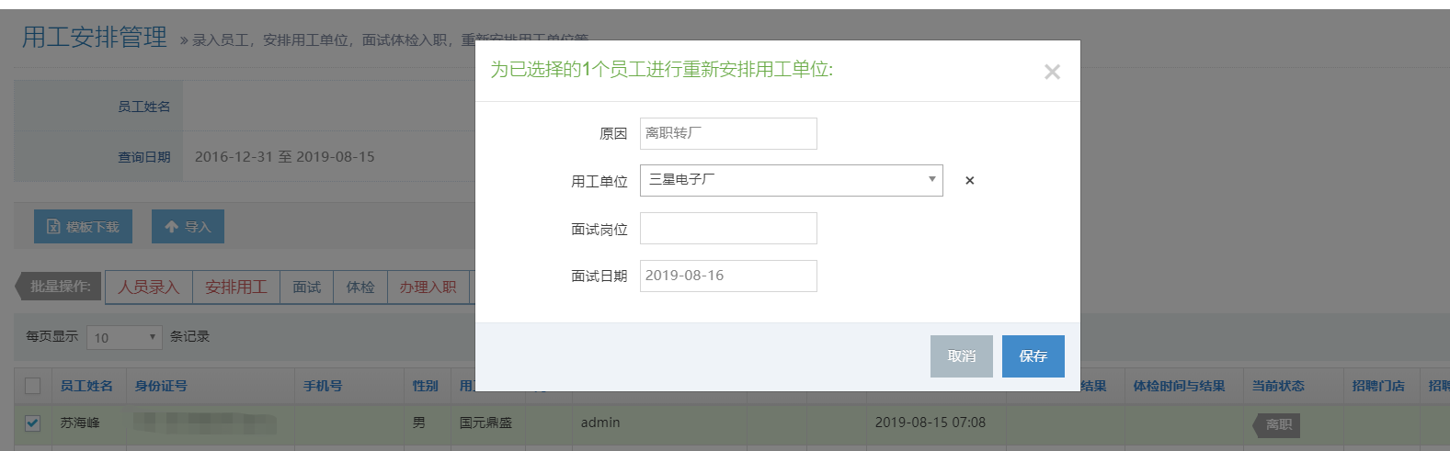1450x451 pixels.
Task: Click the 原因 reason input field
Action: pyautogui.click(x=727, y=133)
